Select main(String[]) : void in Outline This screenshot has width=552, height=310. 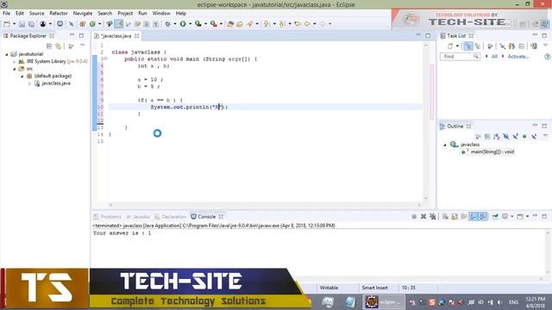point(492,152)
